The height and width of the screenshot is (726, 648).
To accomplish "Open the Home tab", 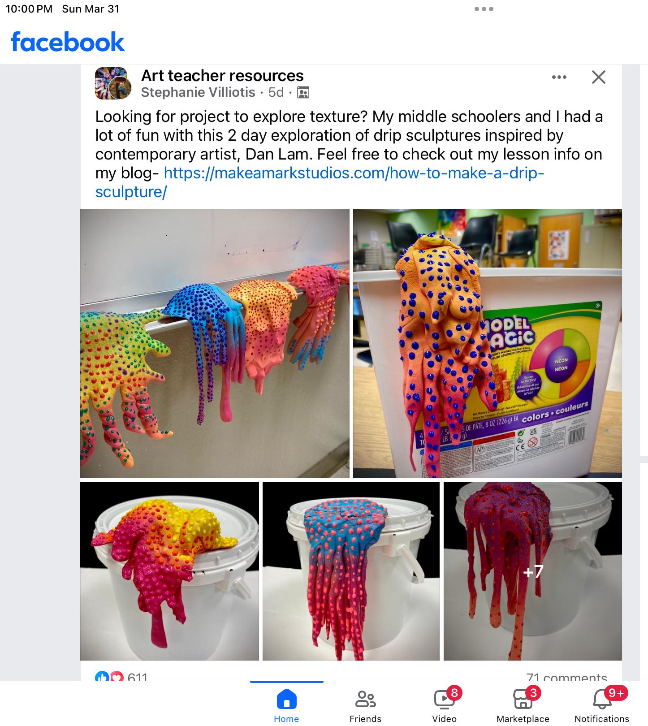I will click(286, 705).
